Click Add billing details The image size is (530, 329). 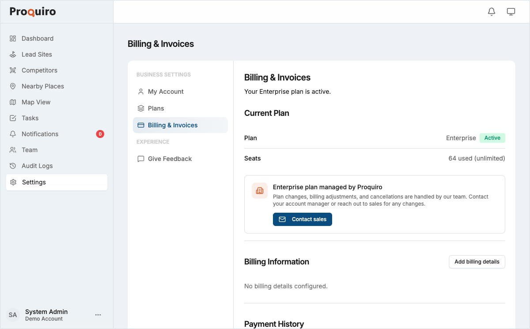477,261
